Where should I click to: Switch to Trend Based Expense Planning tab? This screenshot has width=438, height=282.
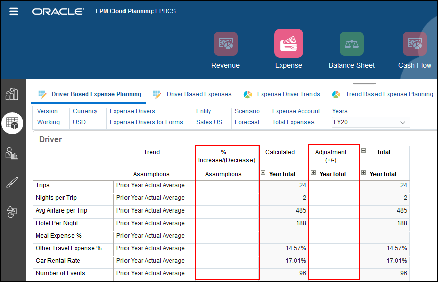click(390, 94)
